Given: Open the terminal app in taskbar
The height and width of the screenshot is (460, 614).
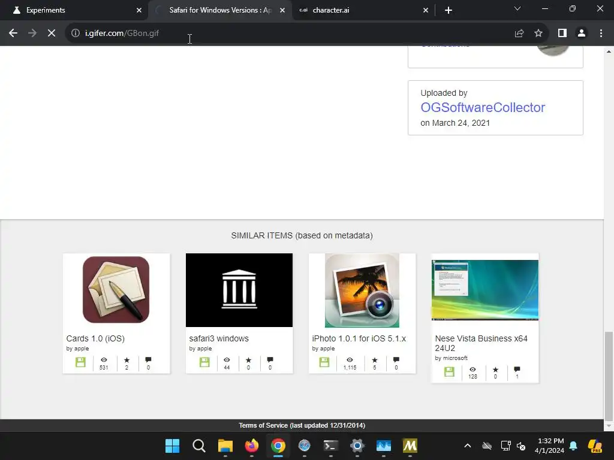Looking at the screenshot, I should (x=331, y=446).
